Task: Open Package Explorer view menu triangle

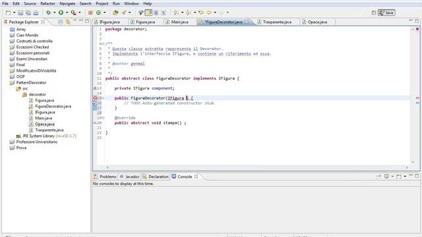Action: [75, 20]
